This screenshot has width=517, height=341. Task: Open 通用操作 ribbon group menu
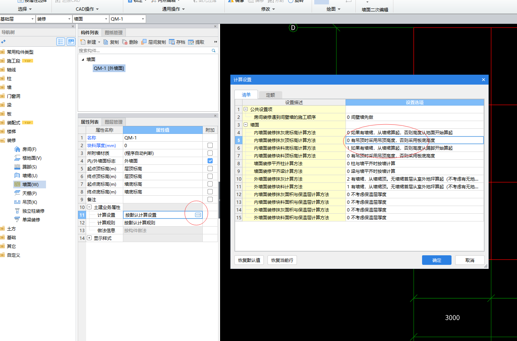point(174,9)
